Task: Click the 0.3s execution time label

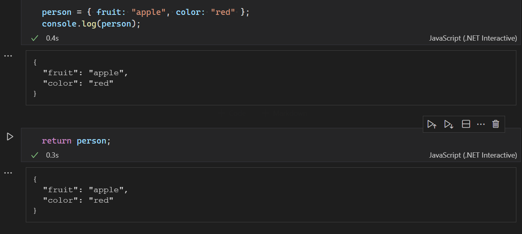Action: pos(52,155)
